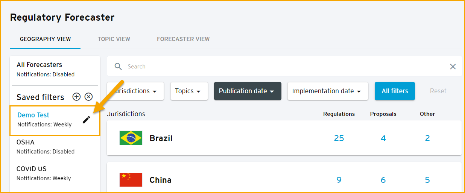Clear search with the X icon
This screenshot has height=193, width=465.
pyautogui.click(x=453, y=67)
